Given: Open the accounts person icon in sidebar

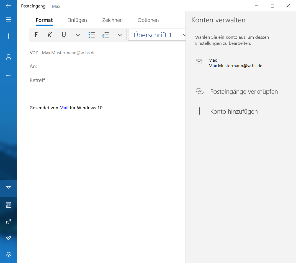Looking at the screenshot, I should tap(8, 57).
